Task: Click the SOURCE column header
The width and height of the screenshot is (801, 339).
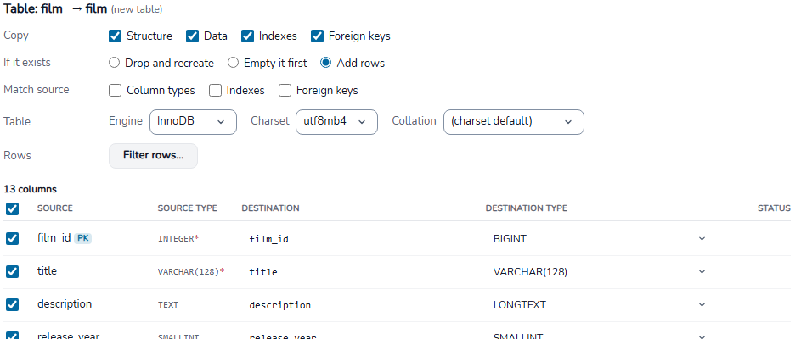Action: pyautogui.click(x=54, y=208)
